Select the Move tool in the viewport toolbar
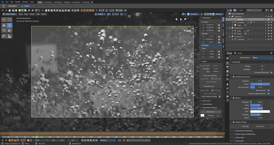274x145 pixels. pos(10,25)
